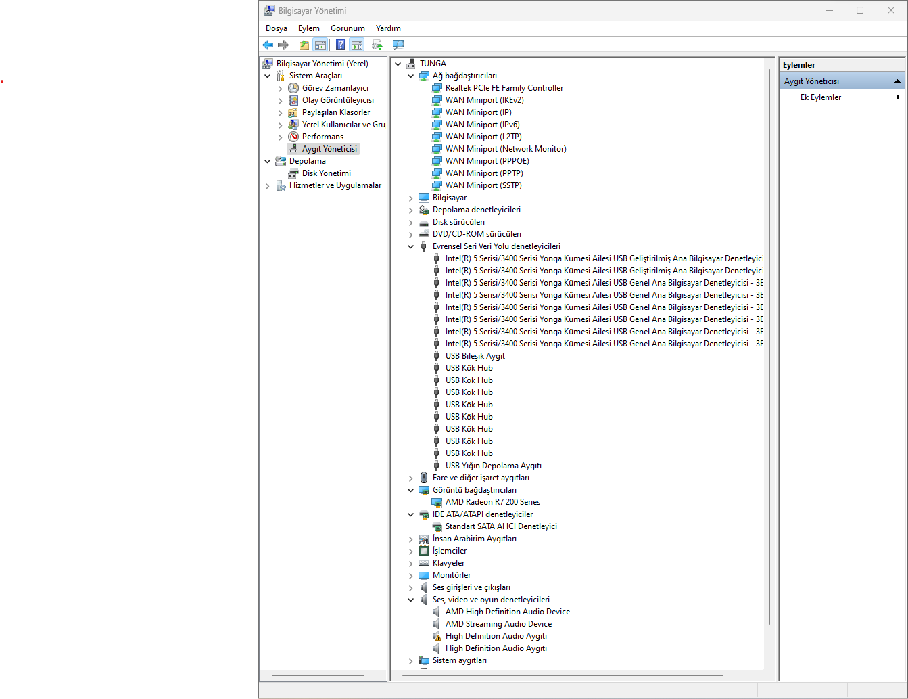Click the Sistem Araçları tools icon
The image size is (908, 699).
pyautogui.click(x=281, y=76)
